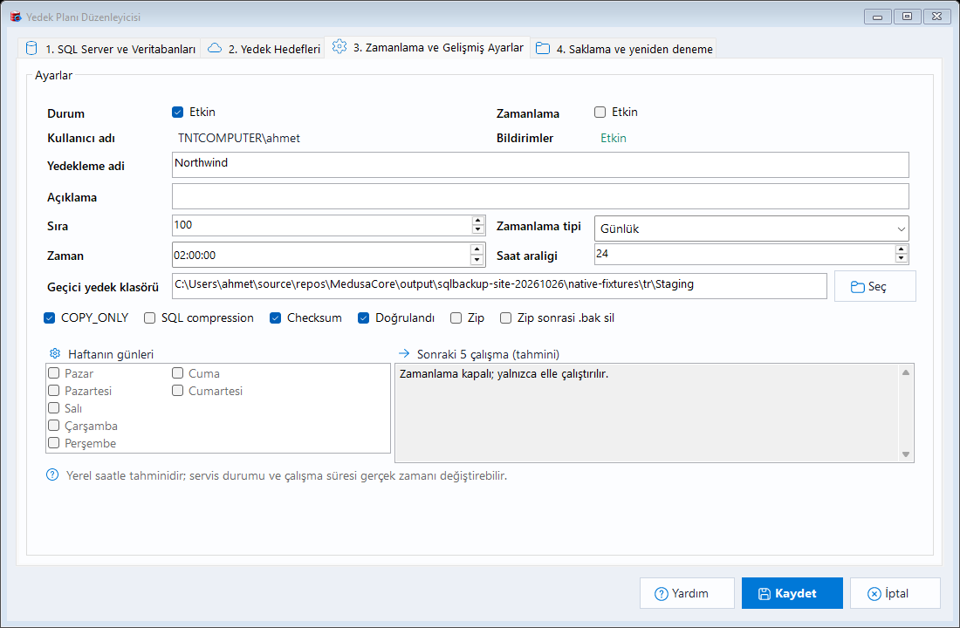Open the 2. Yedek Hedefleri tab
Image resolution: width=960 pixels, height=628 pixels.
(264, 48)
